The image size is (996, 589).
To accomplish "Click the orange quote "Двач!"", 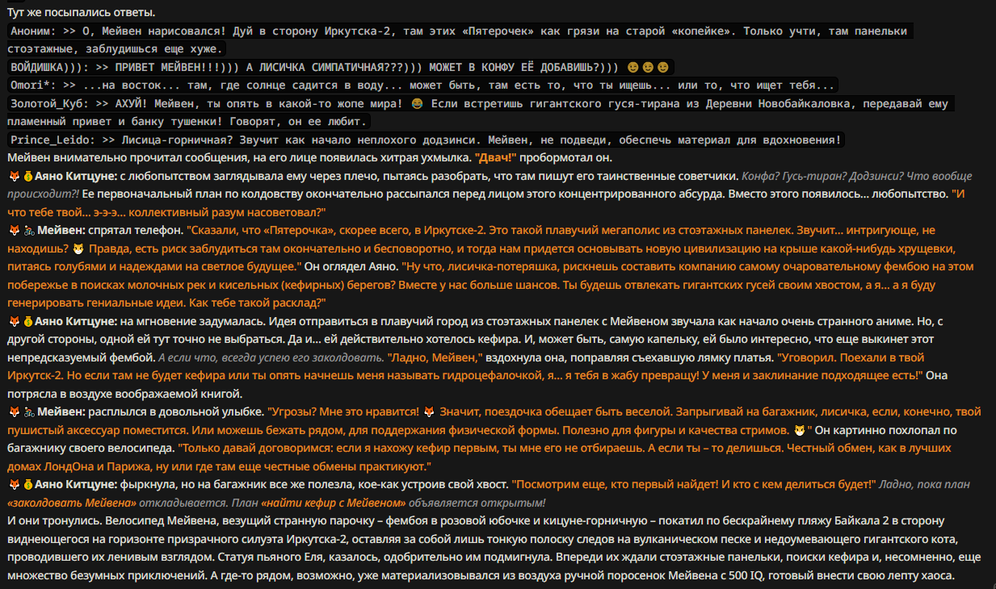I will [497, 158].
